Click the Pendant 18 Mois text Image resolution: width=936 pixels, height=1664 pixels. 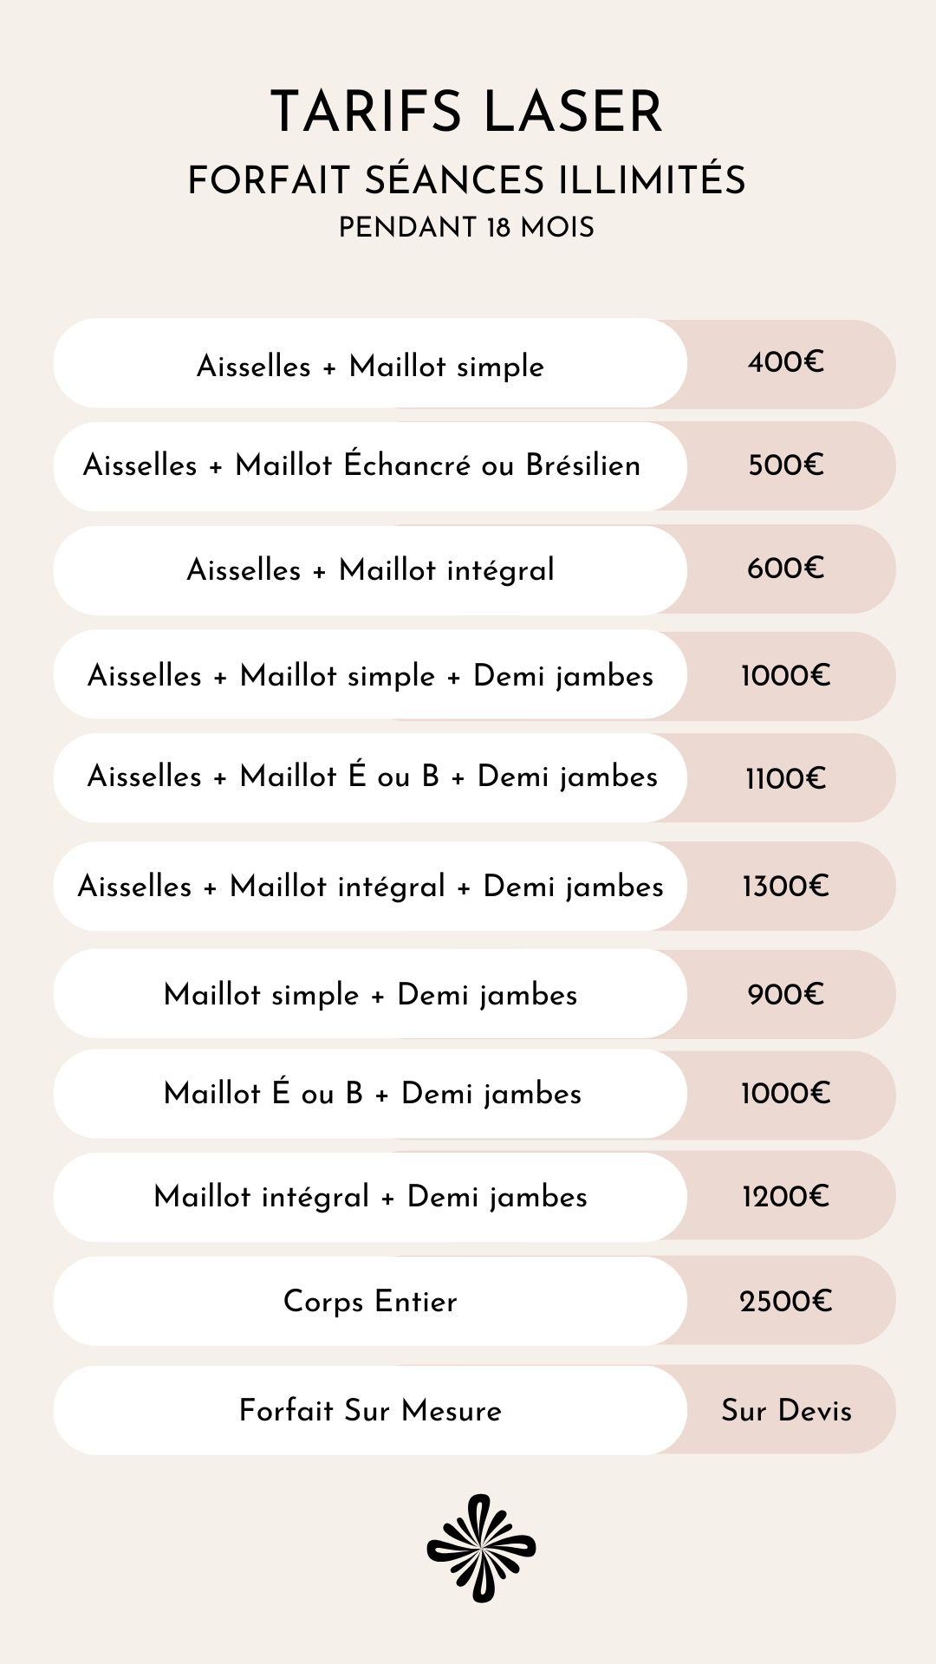[466, 228]
